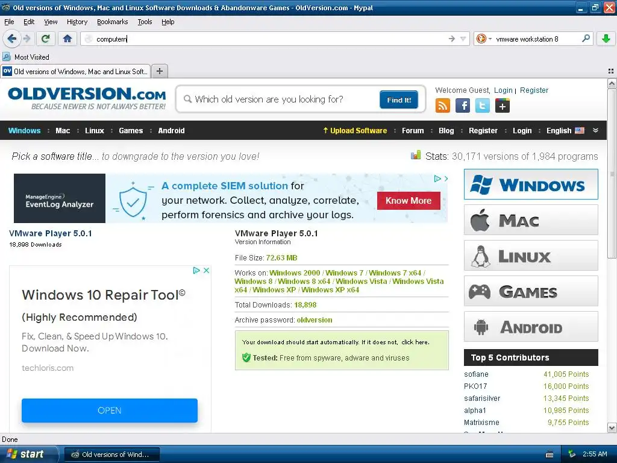Click the Find It! button
The image size is (617, 463).
coord(399,99)
